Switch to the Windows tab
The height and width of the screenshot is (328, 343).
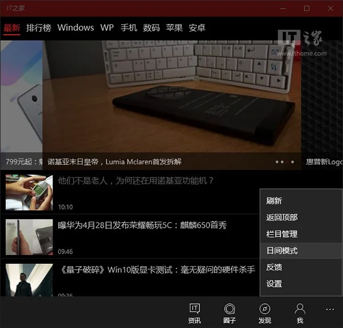point(75,28)
